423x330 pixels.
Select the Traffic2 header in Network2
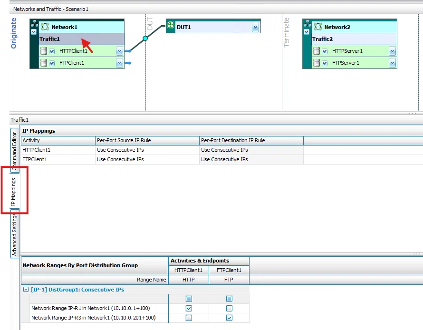354,39
